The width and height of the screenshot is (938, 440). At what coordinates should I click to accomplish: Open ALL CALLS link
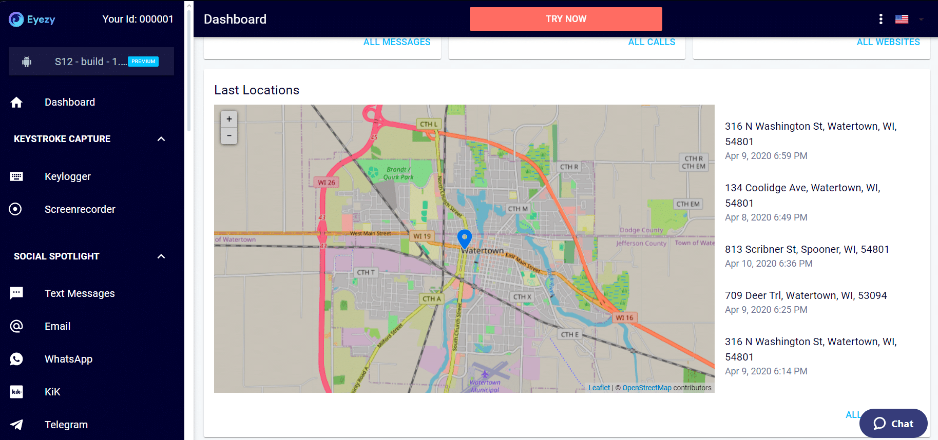tap(652, 42)
